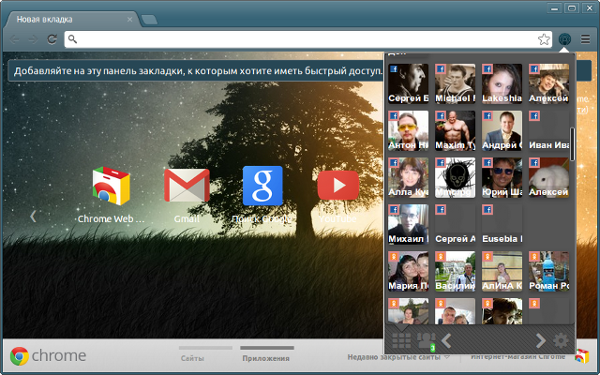Select the Новая вкладка tab

(70, 17)
